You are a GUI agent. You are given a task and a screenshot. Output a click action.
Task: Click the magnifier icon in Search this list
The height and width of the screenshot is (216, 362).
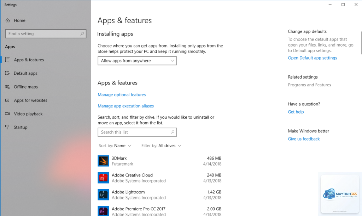(x=172, y=132)
